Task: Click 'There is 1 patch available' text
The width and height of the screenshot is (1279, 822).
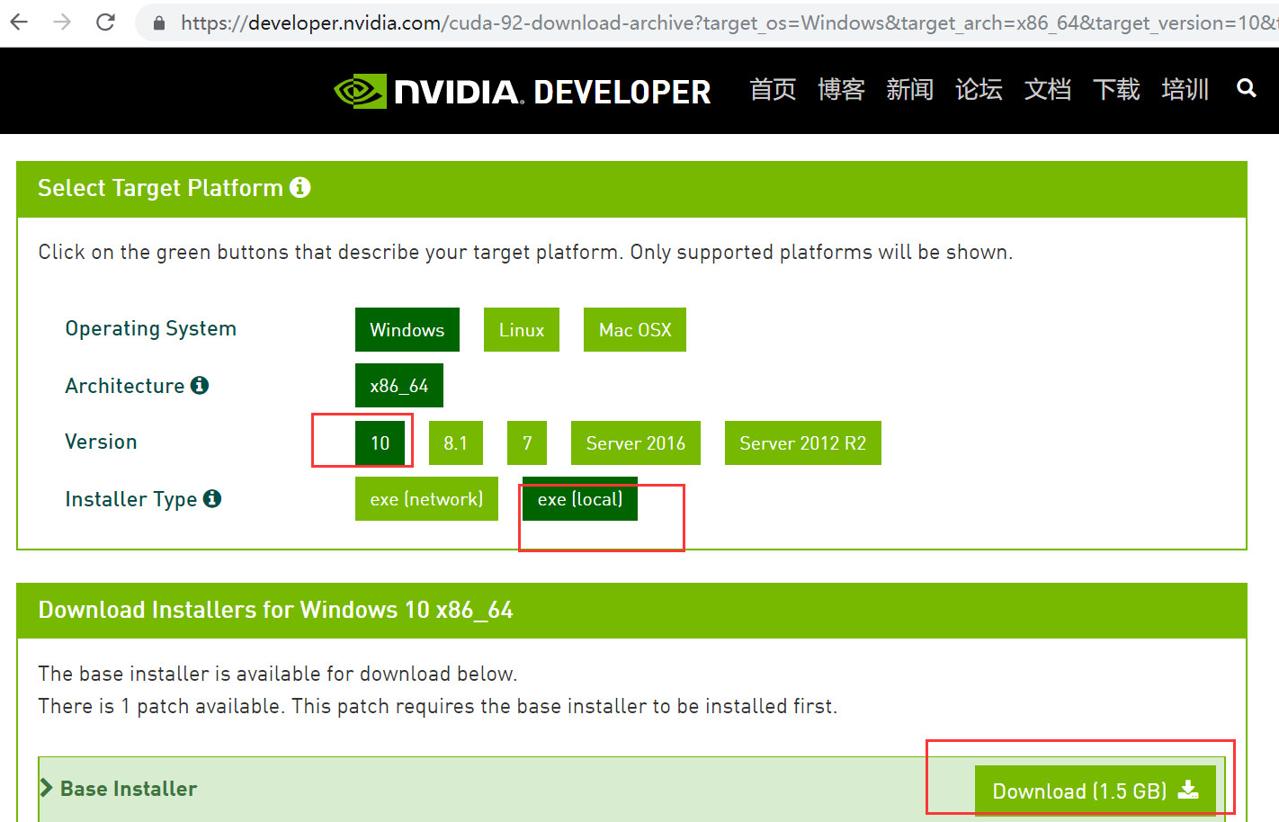Action: [x=159, y=706]
